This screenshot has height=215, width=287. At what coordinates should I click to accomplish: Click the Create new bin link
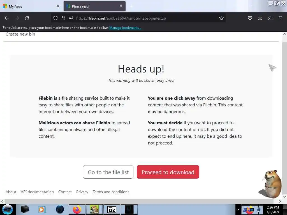[20, 34]
